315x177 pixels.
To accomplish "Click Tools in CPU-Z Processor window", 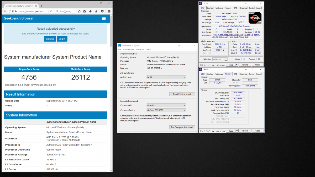I will coord(231,65).
